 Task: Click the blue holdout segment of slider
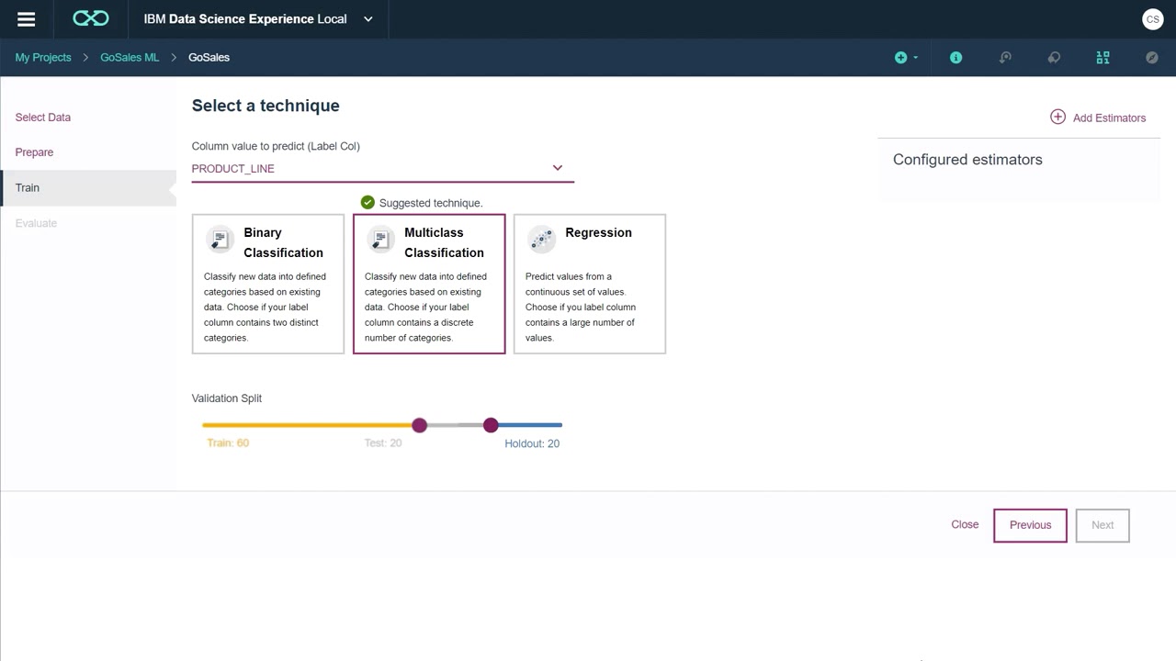pyautogui.click(x=530, y=425)
